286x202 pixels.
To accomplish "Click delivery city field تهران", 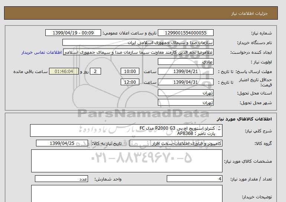I will click(185, 102).
